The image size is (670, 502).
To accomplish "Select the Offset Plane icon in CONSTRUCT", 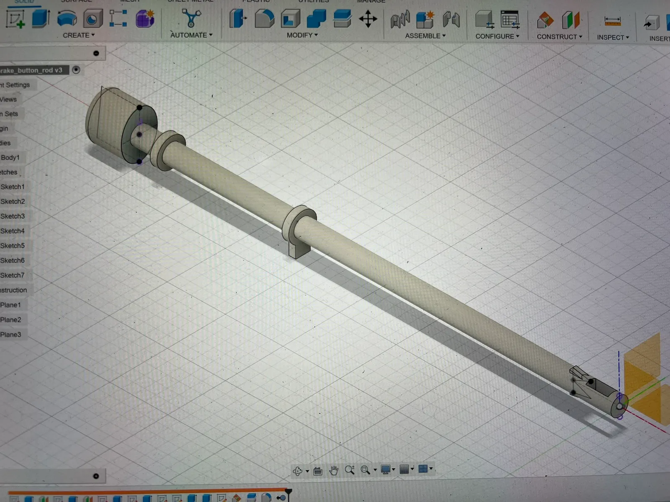I will [x=545, y=20].
